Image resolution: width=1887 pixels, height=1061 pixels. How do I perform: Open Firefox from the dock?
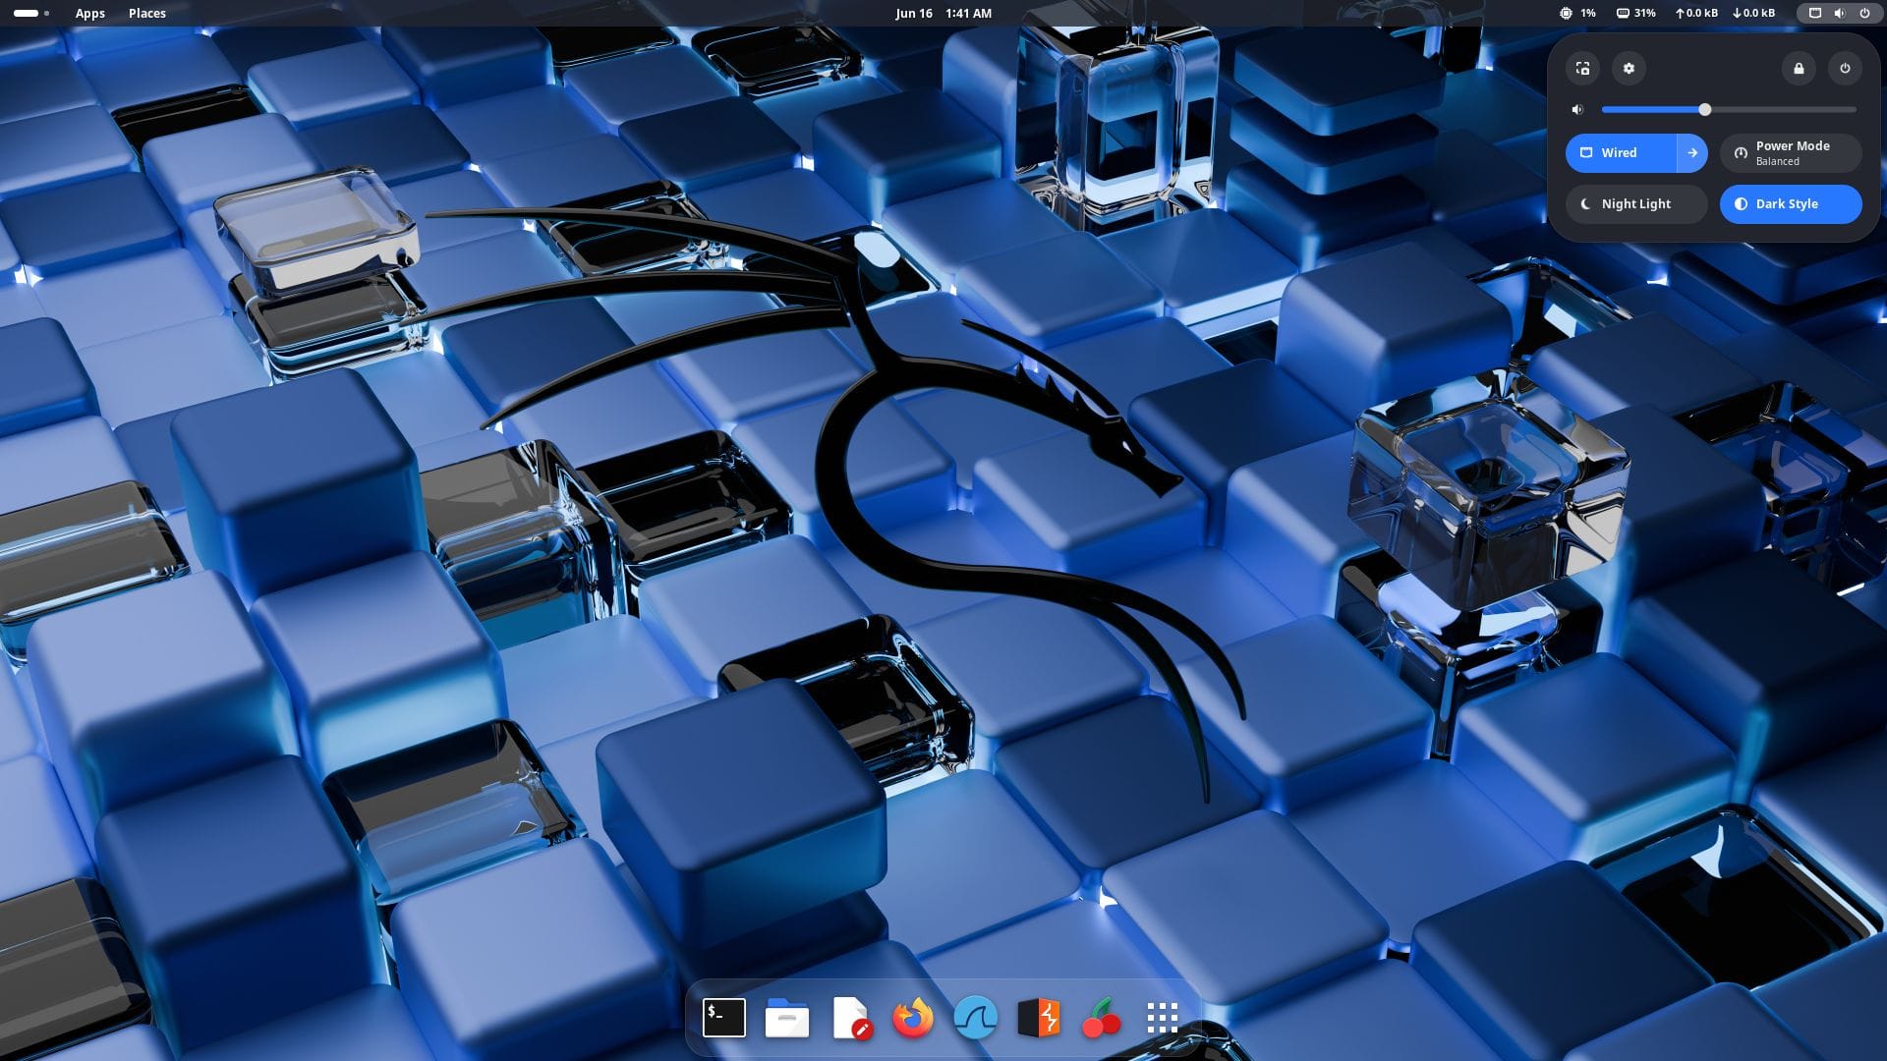[x=913, y=1018]
